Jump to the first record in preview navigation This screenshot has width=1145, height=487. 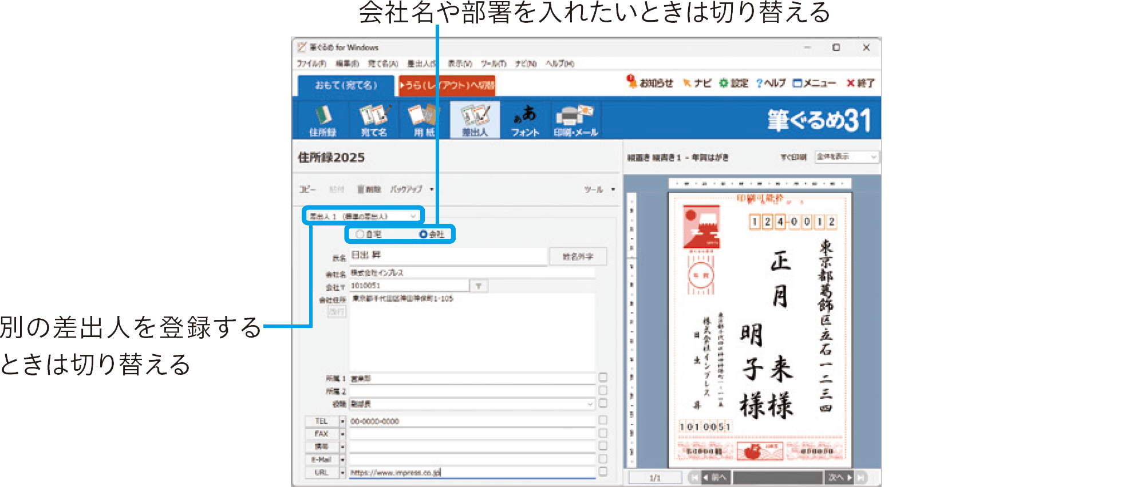(x=694, y=477)
